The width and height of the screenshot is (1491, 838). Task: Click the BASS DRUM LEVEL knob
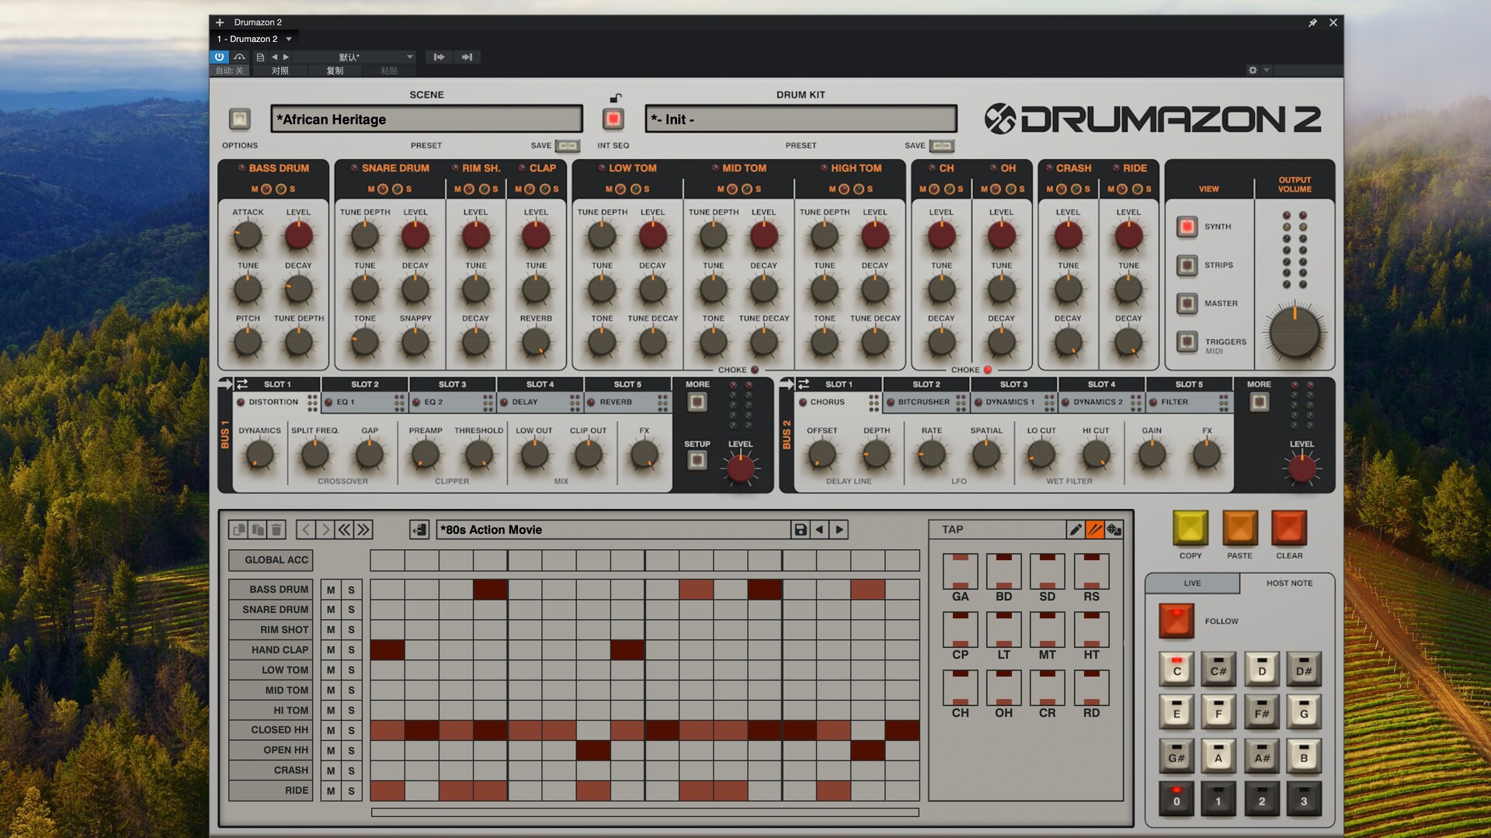298,237
